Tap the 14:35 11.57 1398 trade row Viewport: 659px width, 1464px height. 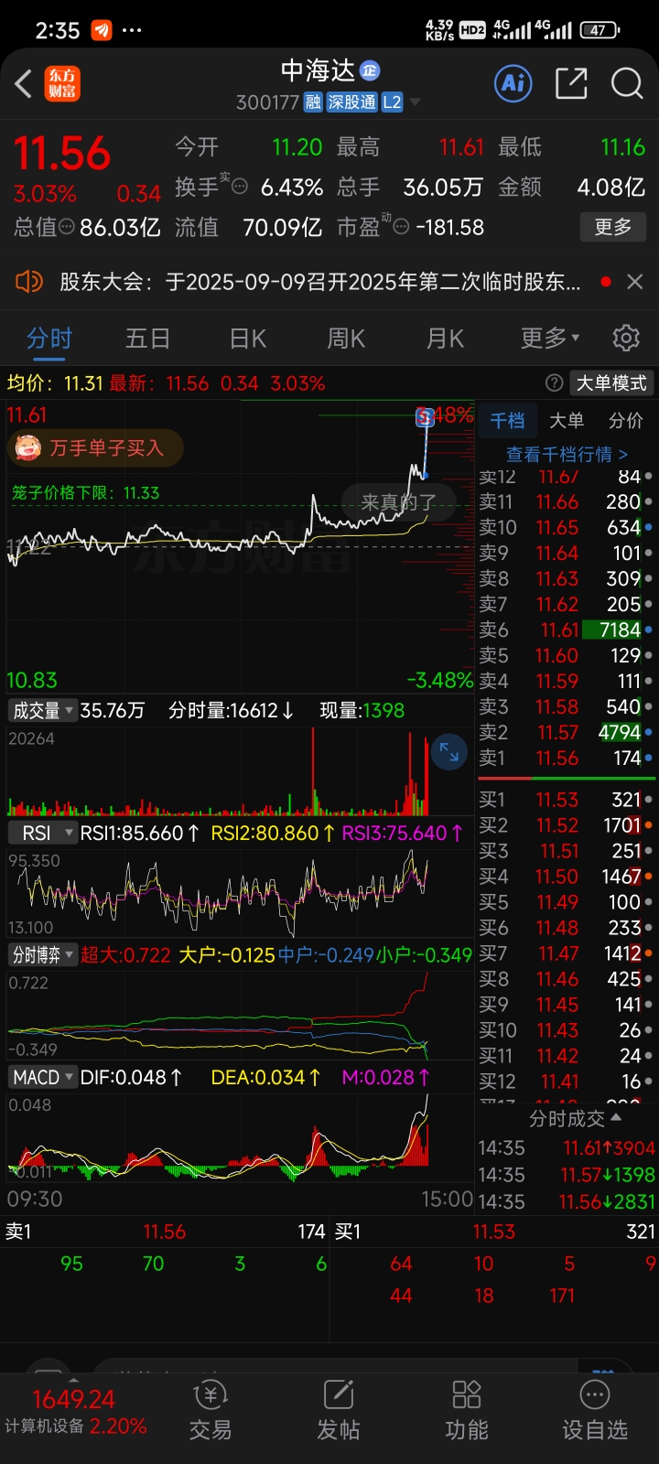click(567, 1174)
